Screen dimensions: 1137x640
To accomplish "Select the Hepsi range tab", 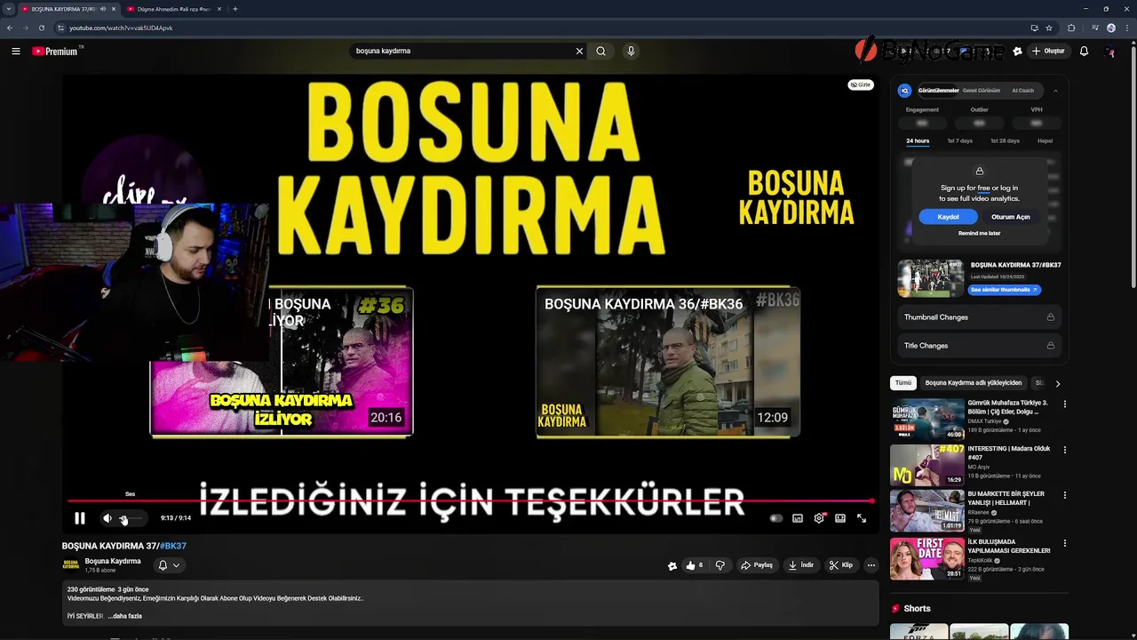I will (x=1045, y=141).
